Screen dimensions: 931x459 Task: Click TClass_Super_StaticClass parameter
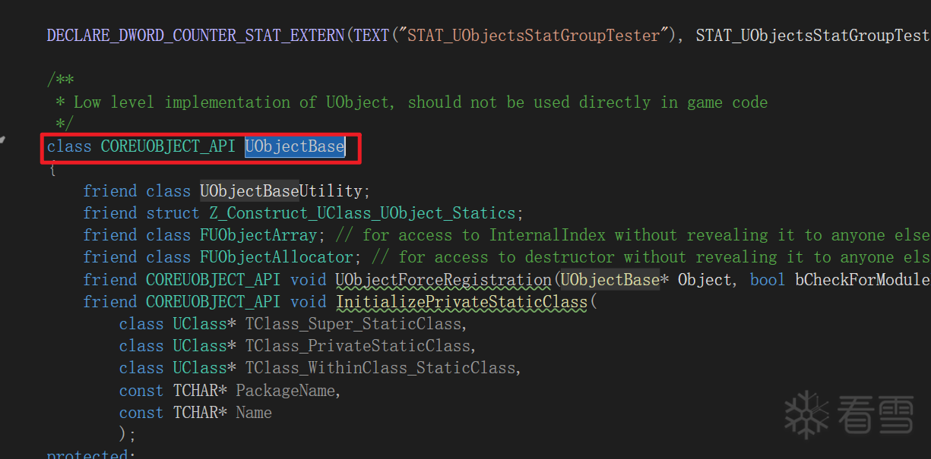tap(353, 324)
